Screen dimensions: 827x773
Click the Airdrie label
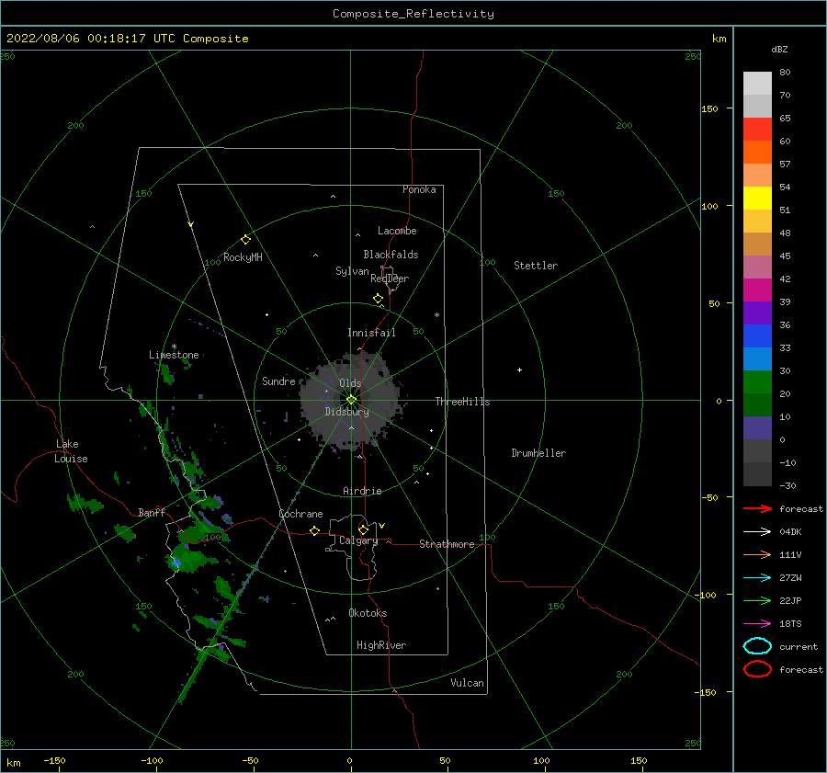tap(362, 491)
